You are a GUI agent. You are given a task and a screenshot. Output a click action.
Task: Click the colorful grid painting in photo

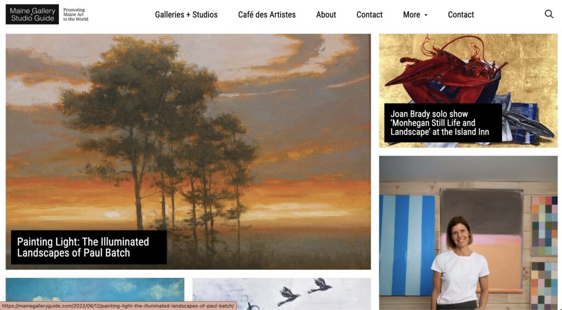(544, 225)
